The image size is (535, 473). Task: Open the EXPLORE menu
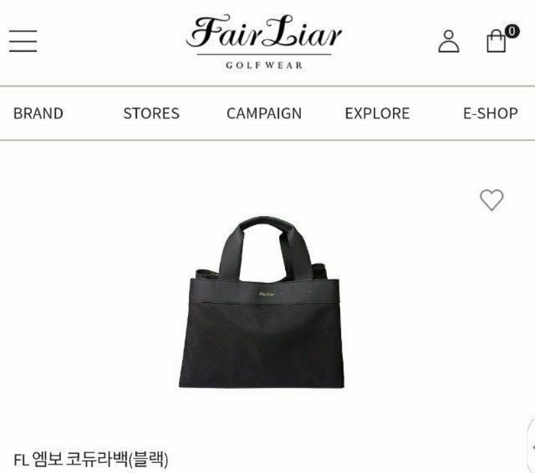(377, 114)
